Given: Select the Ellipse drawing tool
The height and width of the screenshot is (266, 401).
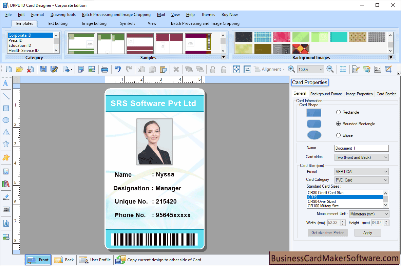Looking at the screenshot, I should (5, 120).
